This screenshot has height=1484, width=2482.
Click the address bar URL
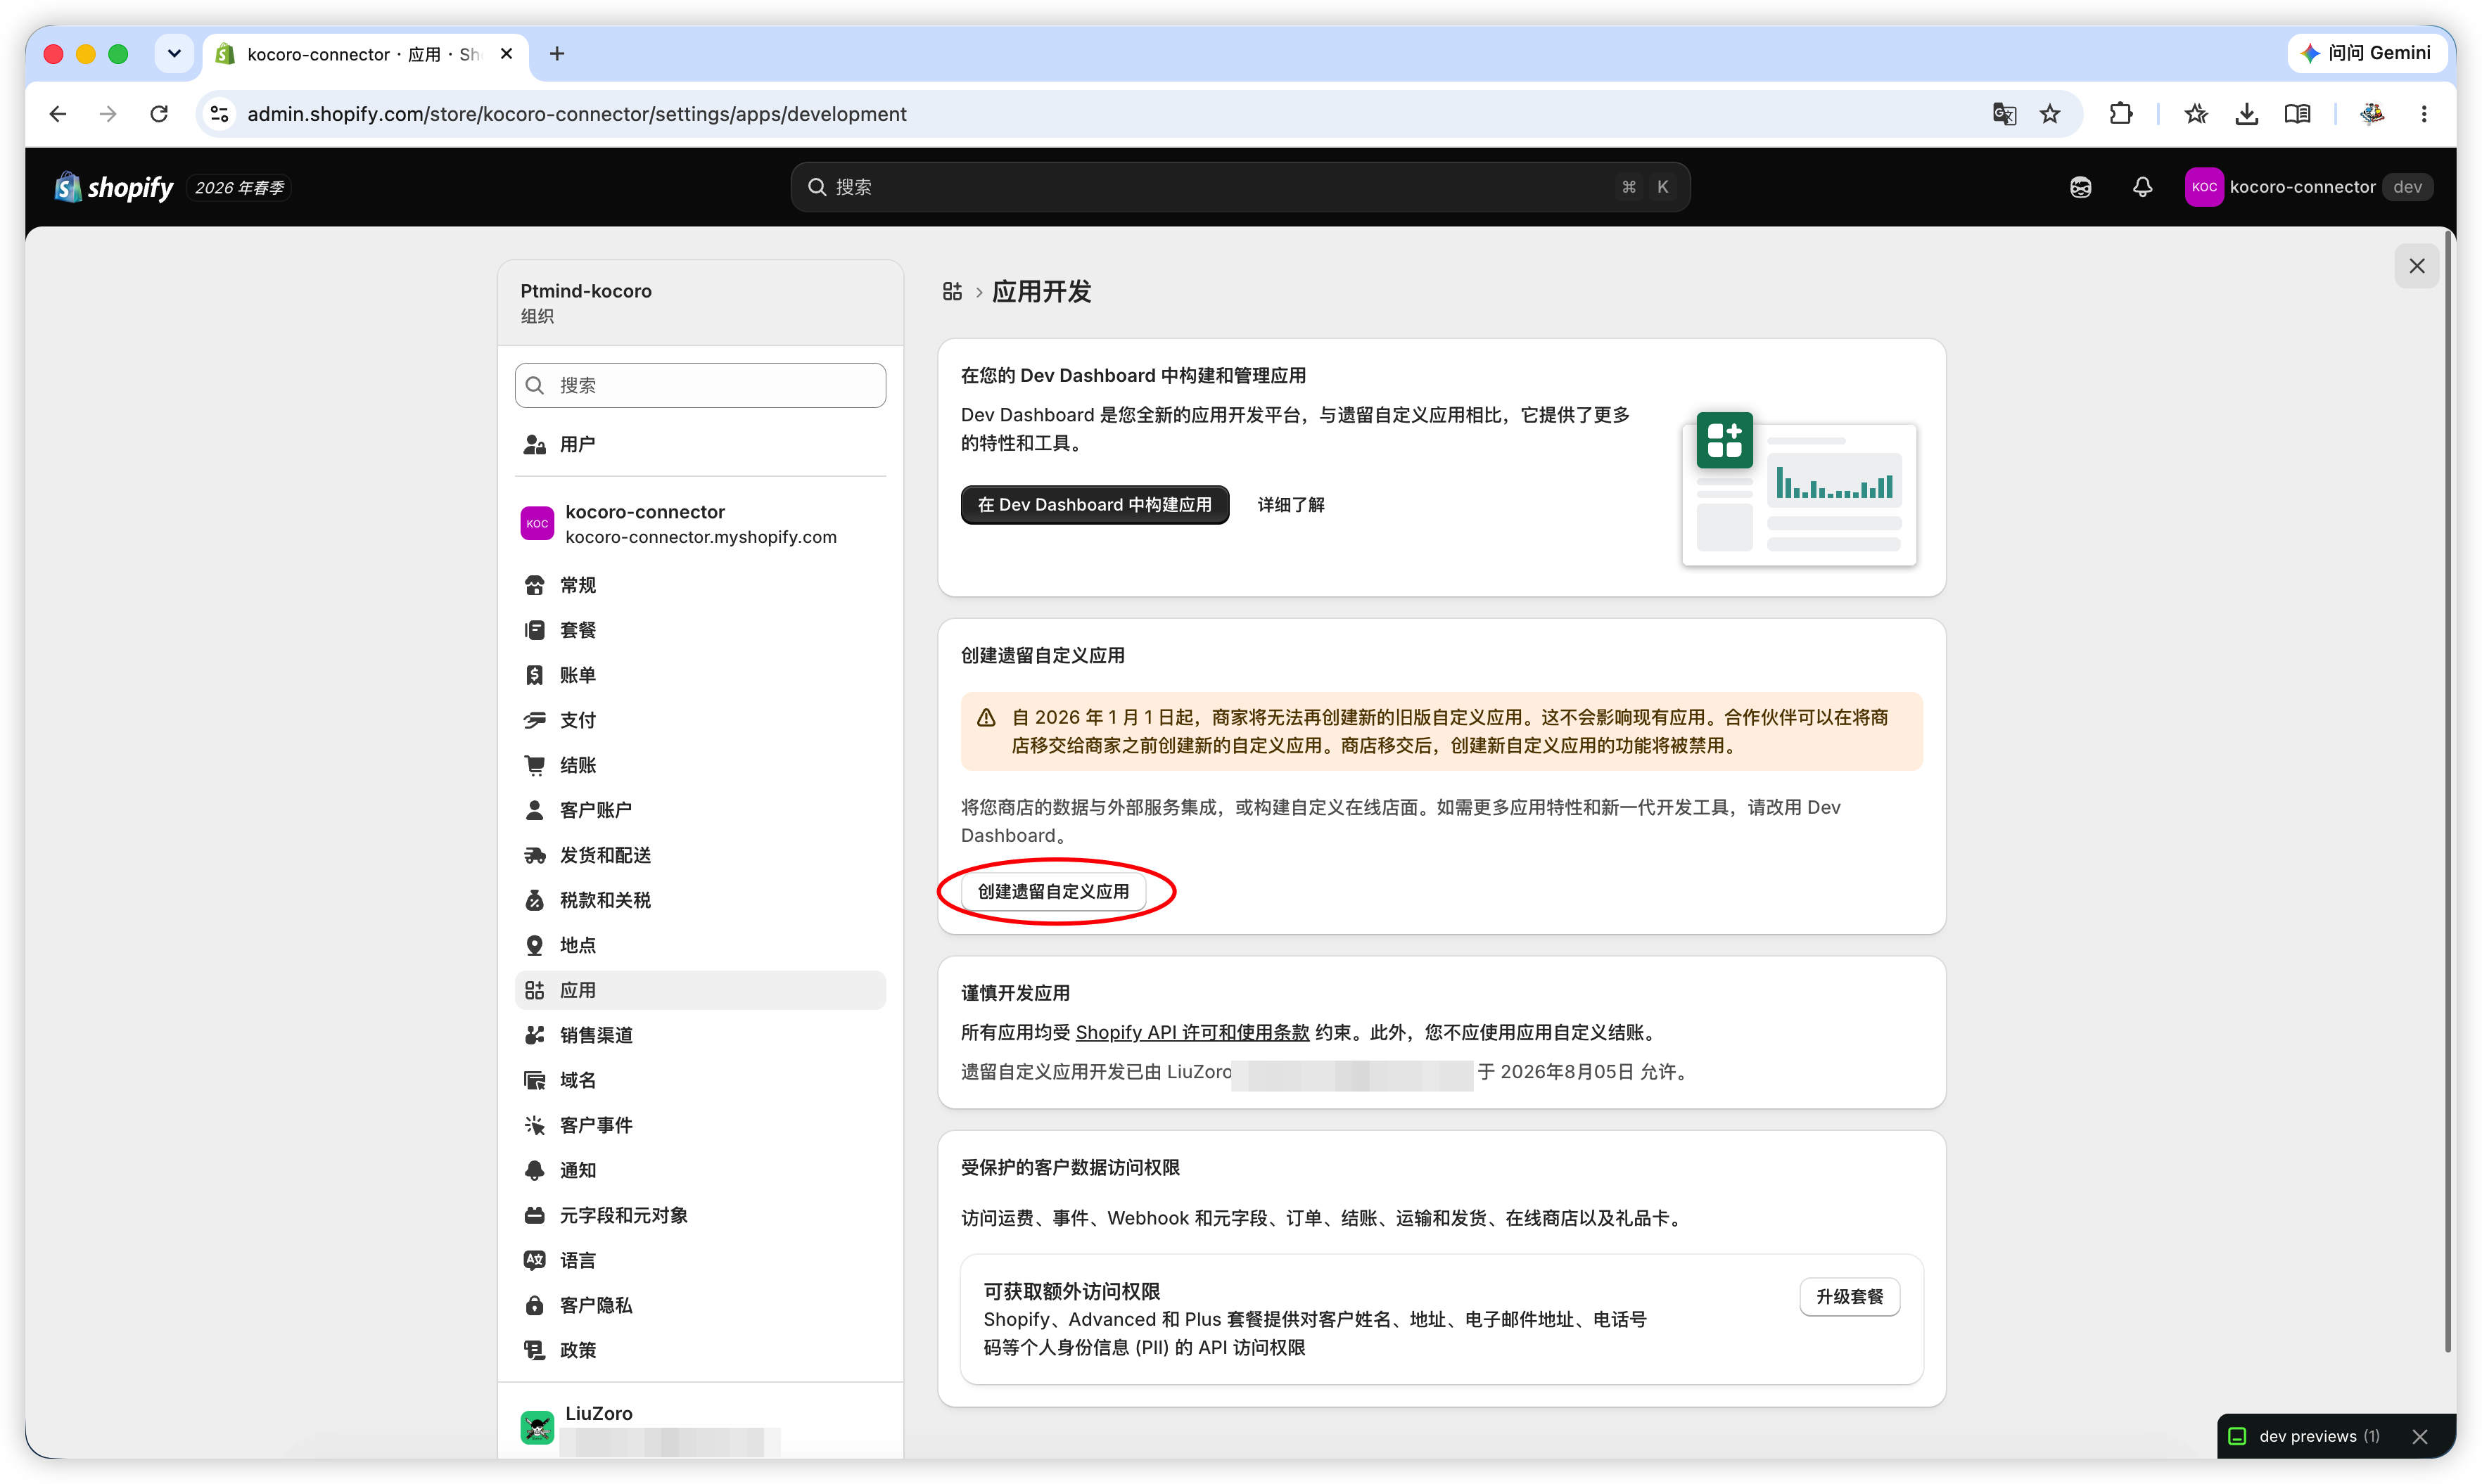(577, 114)
